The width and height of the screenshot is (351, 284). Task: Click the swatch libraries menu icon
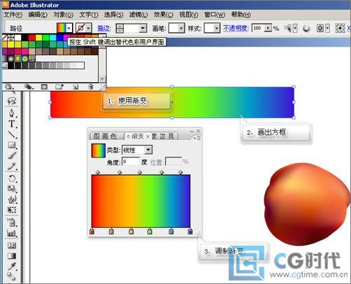point(9,87)
